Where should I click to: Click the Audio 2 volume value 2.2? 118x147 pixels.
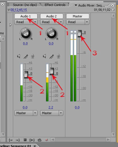click(x=51, y=107)
